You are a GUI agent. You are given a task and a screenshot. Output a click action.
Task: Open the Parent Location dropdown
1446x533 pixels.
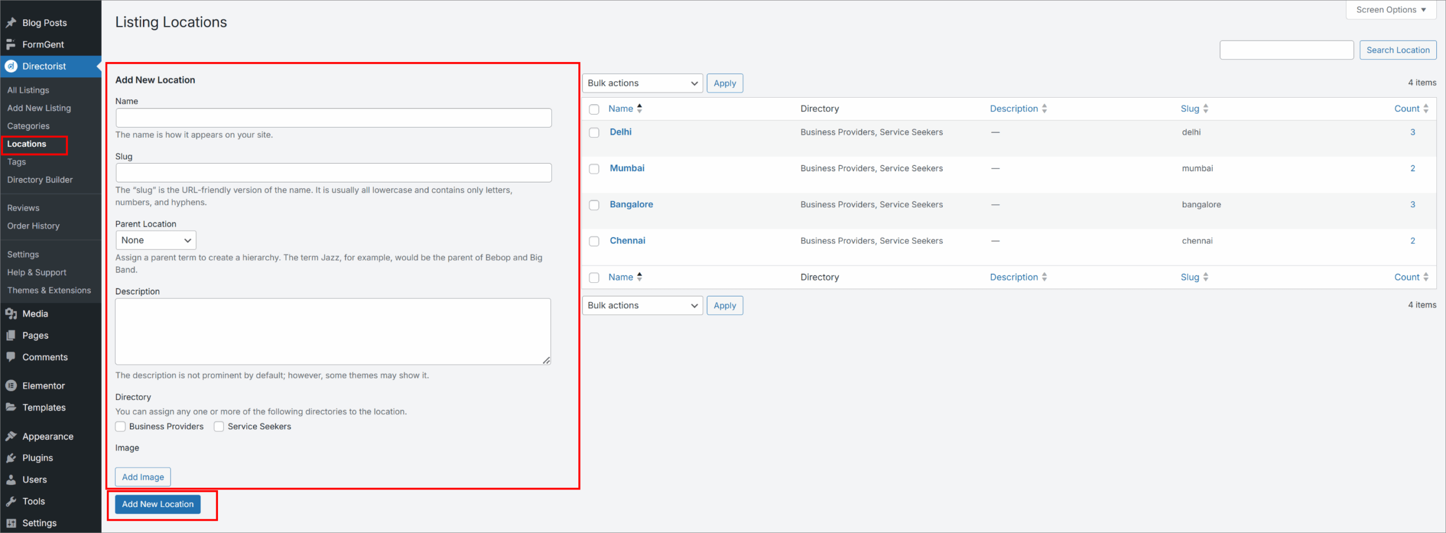(x=155, y=240)
